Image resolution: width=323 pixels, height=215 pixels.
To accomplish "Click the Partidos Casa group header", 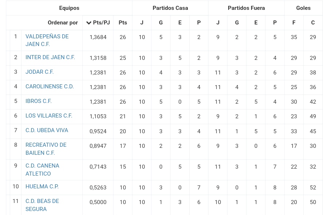I will click(170, 8).
